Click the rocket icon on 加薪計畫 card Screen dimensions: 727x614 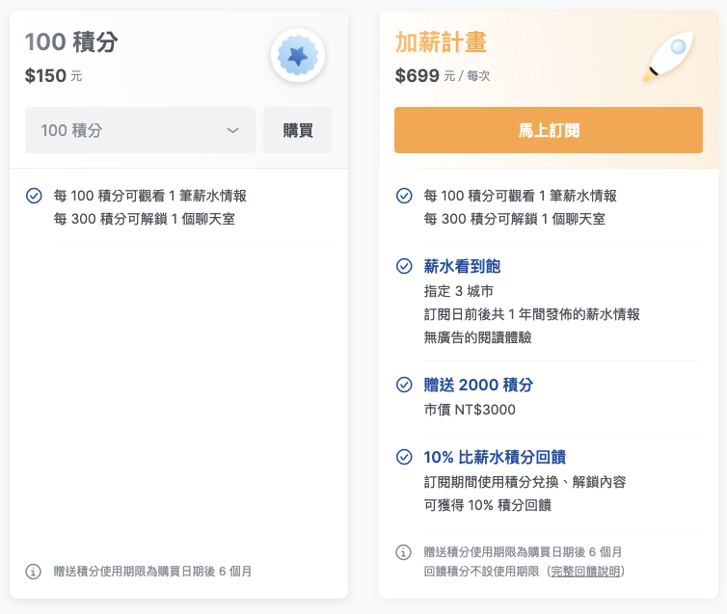tap(668, 56)
